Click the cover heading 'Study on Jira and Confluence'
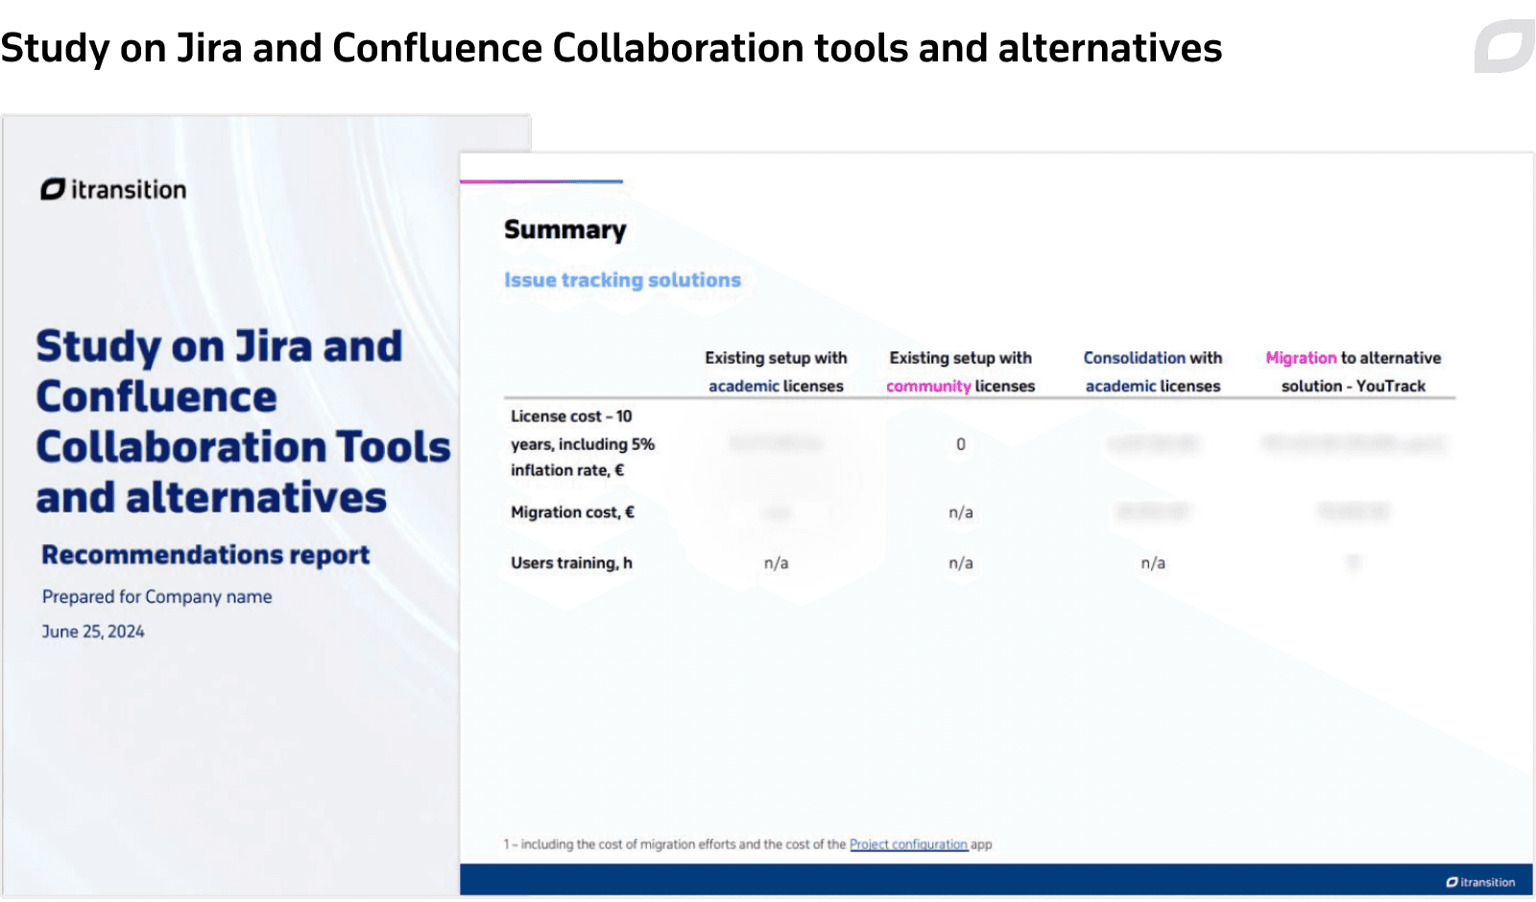The height and width of the screenshot is (902, 1536). click(x=243, y=422)
